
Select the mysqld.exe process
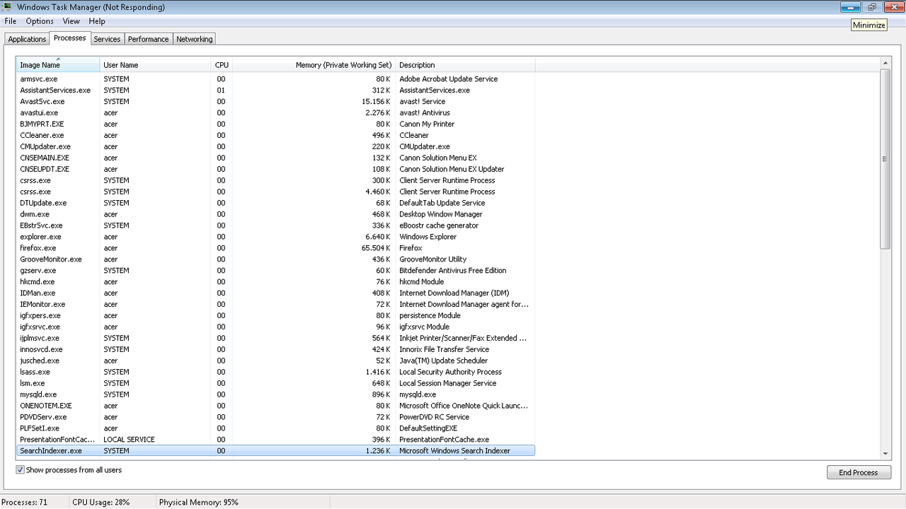click(276, 394)
